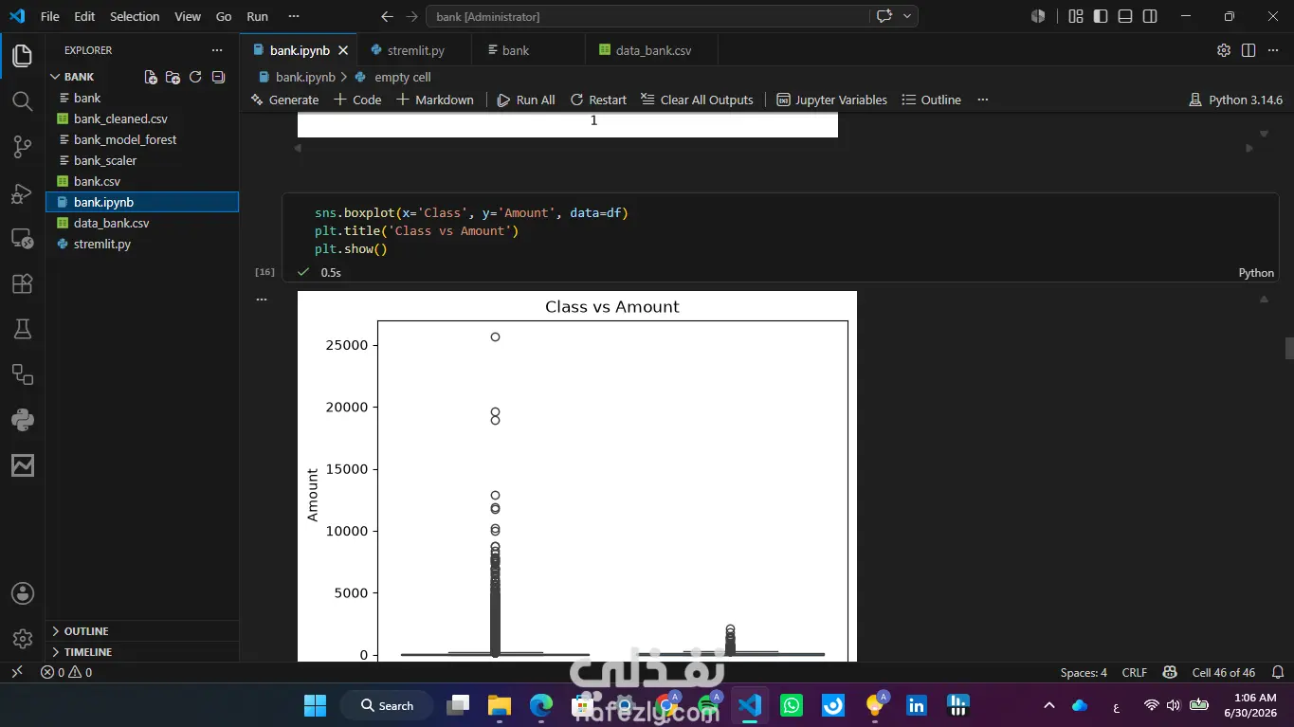Customize the editor layout

pos(1076,16)
